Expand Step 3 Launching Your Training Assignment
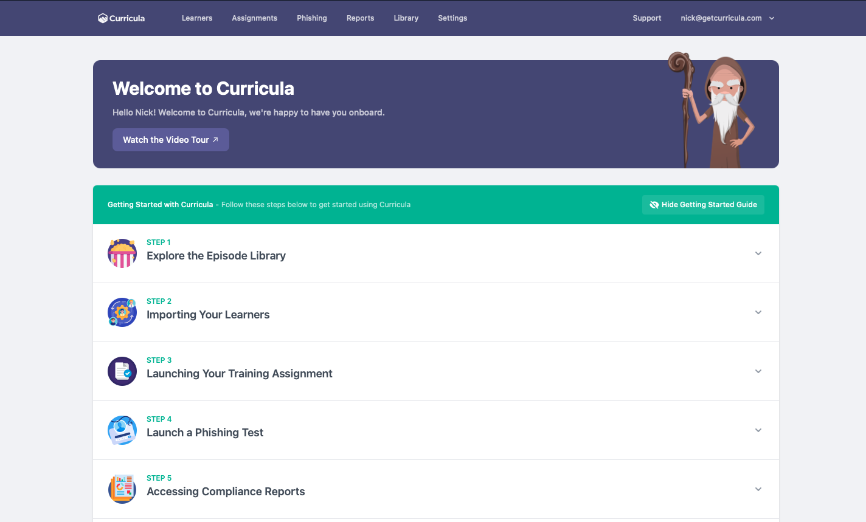 click(758, 371)
